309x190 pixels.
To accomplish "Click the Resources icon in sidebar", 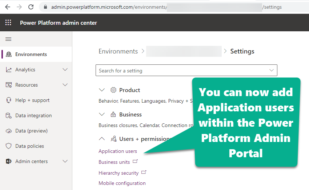I will 9,85.
